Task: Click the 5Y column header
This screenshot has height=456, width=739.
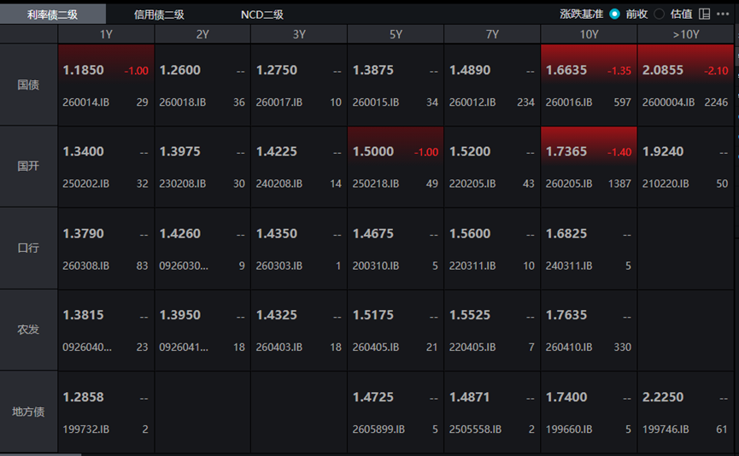Action: tap(396, 34)
